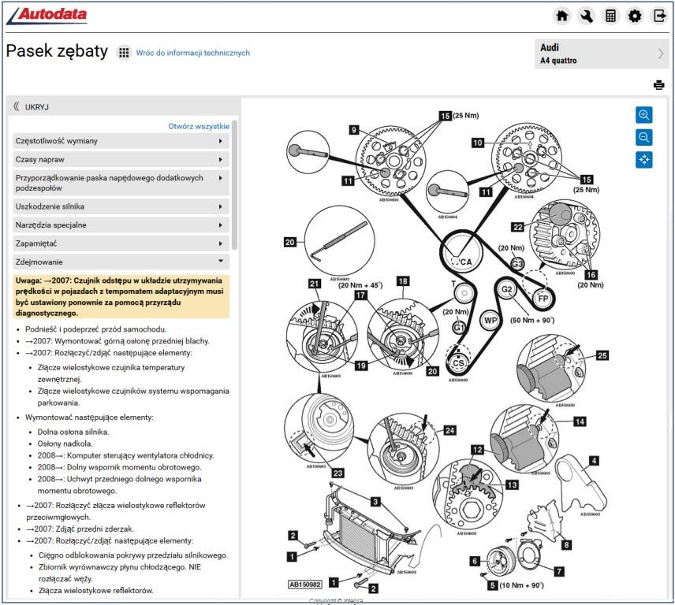Click '2008→: Dolny wspornik momentu obrotowego.' item

pyautogui.click(x=119, y=467)
